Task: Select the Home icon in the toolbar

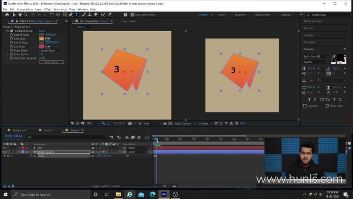Action: coord(7,15)
